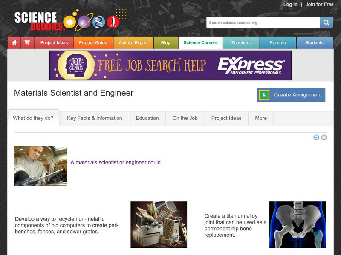Click the red rocket icon in header
Image resolution: width=341 pixels, height=255 pixels.
coord(113,22)
